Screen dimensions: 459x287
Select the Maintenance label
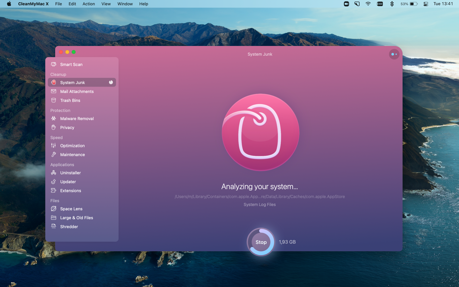click(72, 154)
